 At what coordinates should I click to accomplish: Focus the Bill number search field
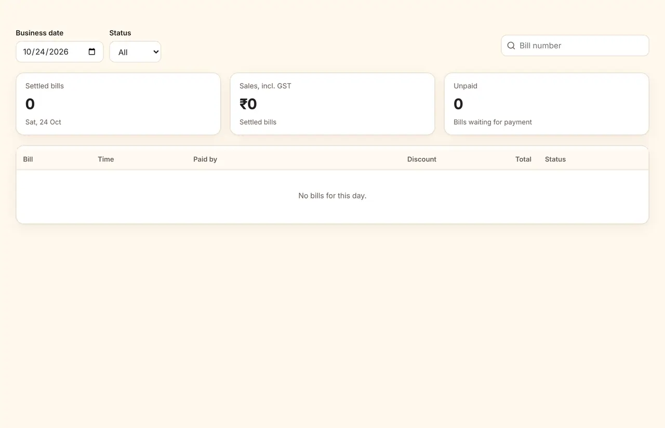click(575, 46)
